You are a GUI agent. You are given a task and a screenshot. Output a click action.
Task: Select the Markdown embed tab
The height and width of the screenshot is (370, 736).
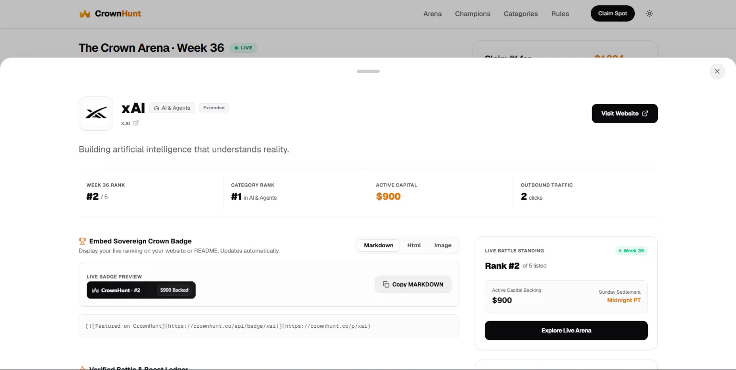pos(378,245)
